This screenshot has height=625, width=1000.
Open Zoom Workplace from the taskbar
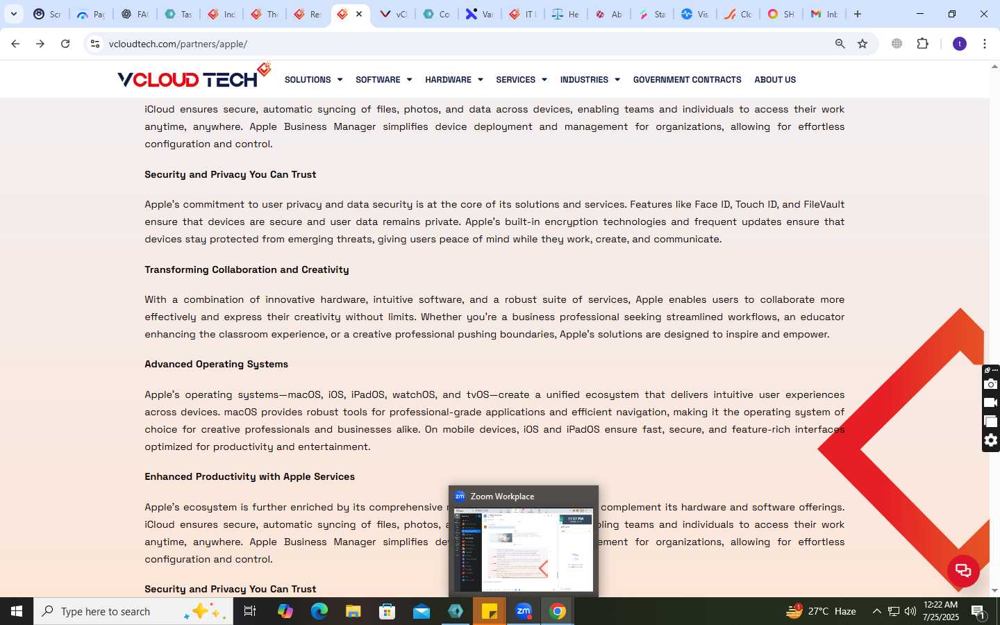524,611
